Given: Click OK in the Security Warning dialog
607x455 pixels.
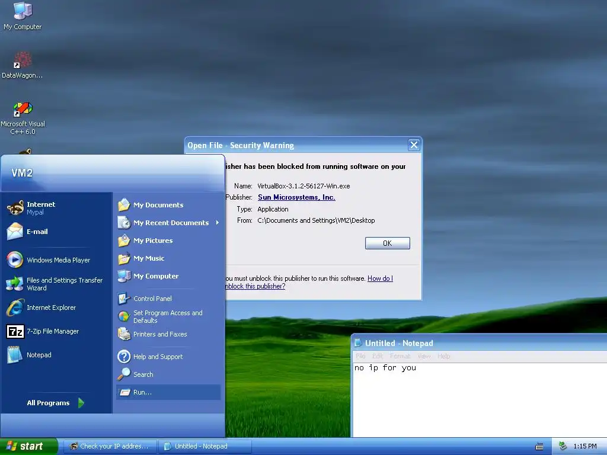Looking at the screenshot, I should coord(387,243).
